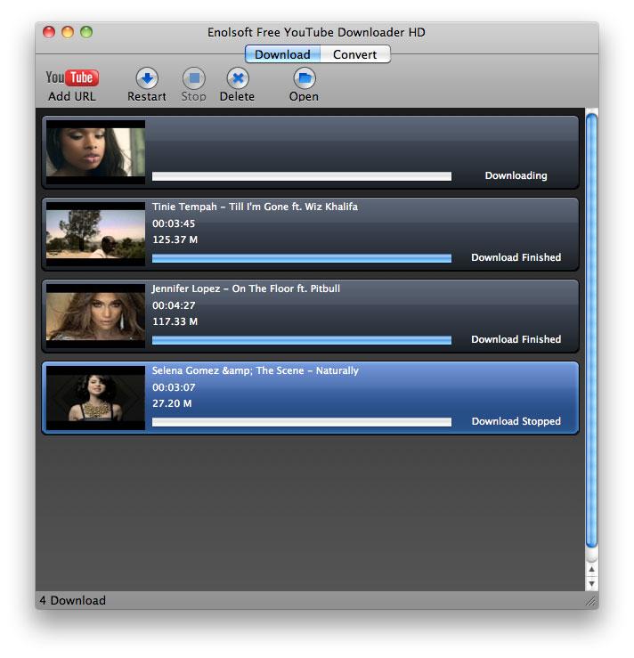
Task: Switch to the Download tab
Action: tap(282, 54)
